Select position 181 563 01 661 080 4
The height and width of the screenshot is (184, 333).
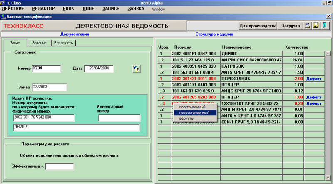click(x=196, y=73)
